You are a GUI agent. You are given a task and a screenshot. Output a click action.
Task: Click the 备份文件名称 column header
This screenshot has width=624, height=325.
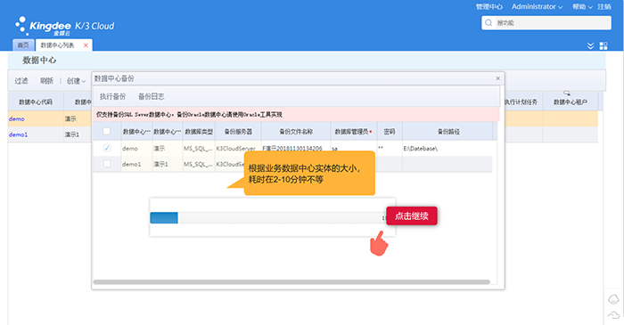296,132
